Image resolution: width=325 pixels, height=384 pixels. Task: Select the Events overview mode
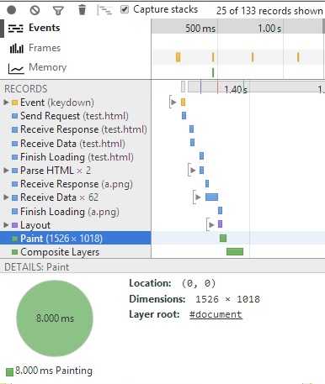click(34, 28)
